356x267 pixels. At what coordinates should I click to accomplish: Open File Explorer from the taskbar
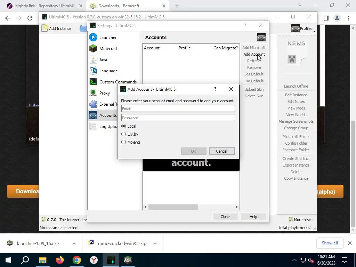(42, 260)
